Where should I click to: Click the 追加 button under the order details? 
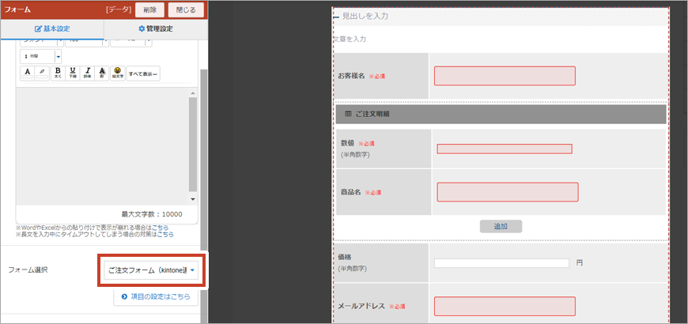(501, 226)
